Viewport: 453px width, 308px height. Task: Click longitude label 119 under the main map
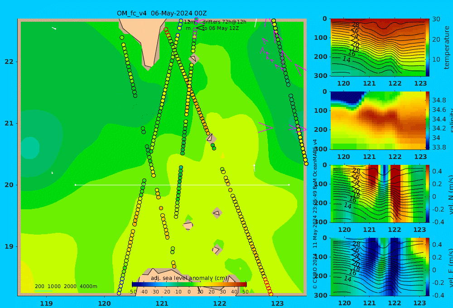(47, 303)
